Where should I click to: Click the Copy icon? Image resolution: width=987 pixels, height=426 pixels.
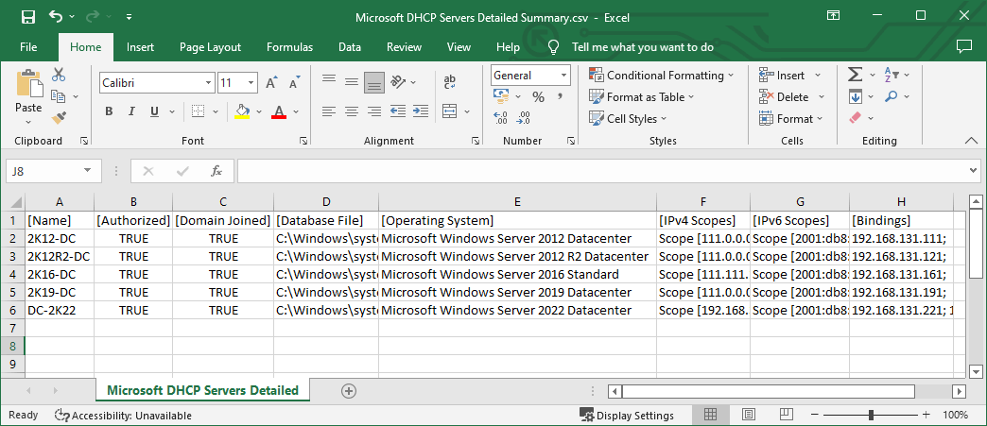[59, 96]
